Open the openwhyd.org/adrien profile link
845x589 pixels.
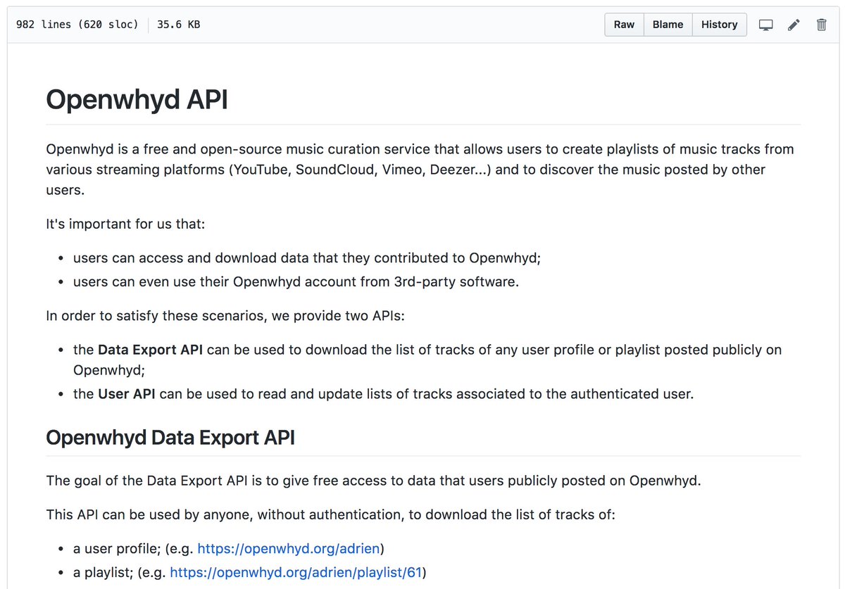click(x=289, y=548)
